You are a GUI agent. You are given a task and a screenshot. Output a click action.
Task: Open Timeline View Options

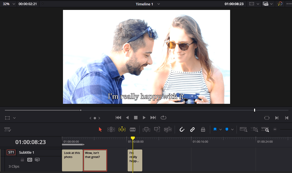tap(8, 129)
